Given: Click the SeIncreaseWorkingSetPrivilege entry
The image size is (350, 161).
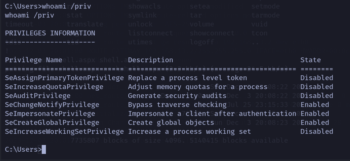Looking at the screenshot, I should [x=64, y=132].
